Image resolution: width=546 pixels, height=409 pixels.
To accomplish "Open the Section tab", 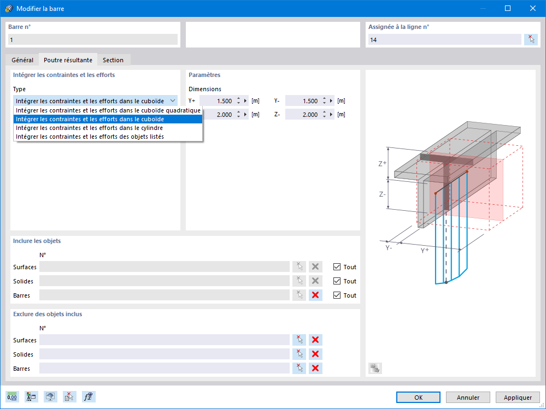I will pos(113,60).
